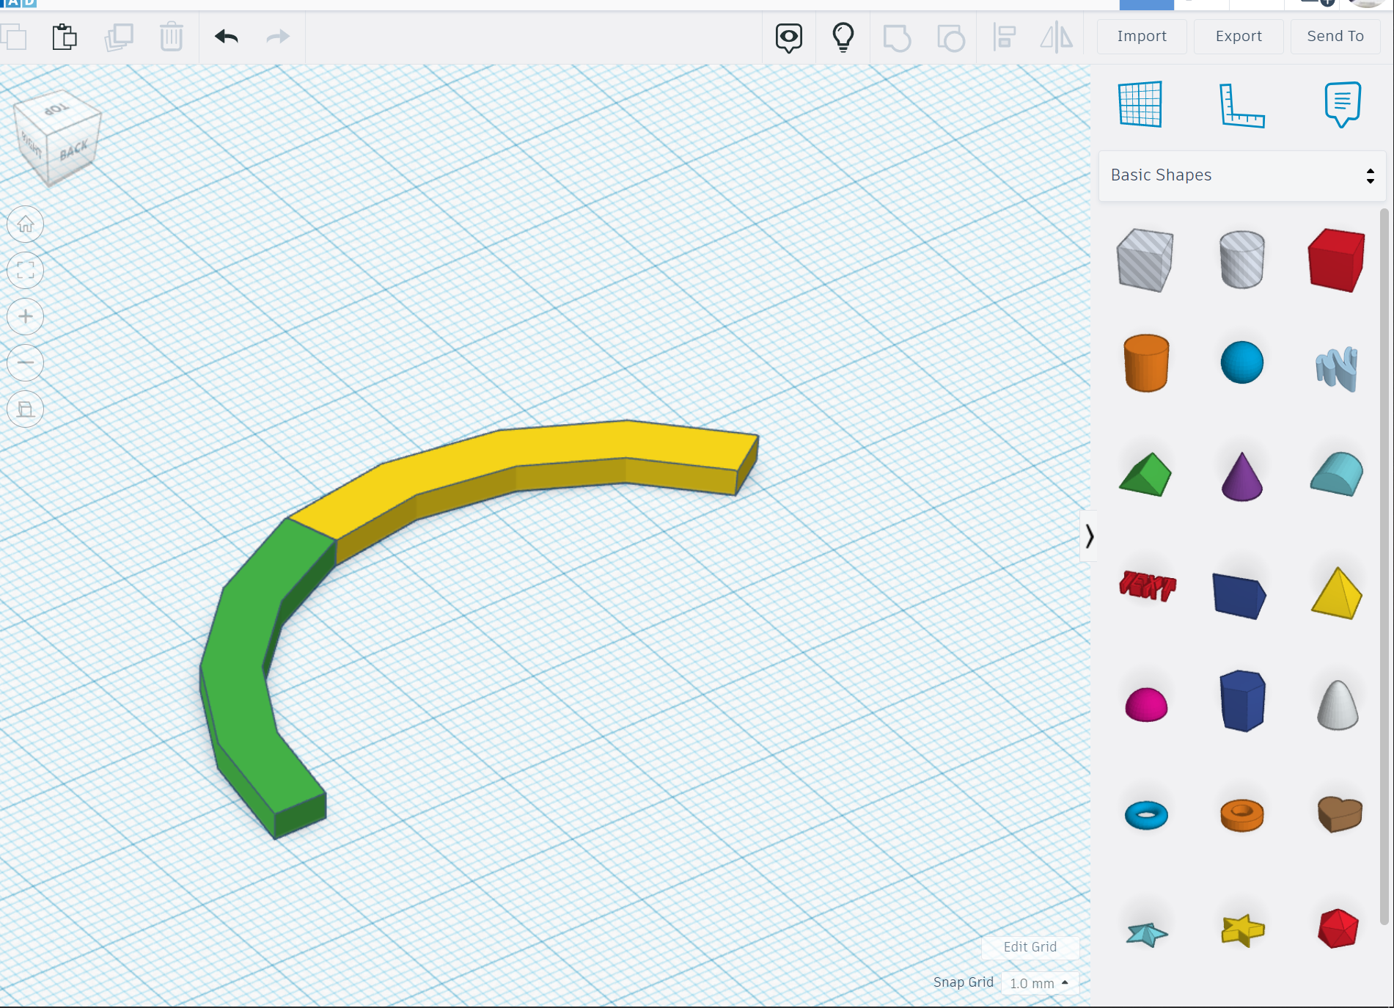
Task: Open the view options eye icon
Action: coord(789,37)
